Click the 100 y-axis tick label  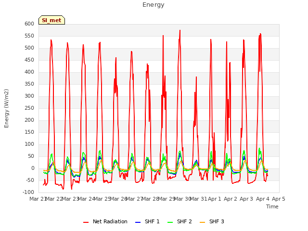tap(29, 144)
